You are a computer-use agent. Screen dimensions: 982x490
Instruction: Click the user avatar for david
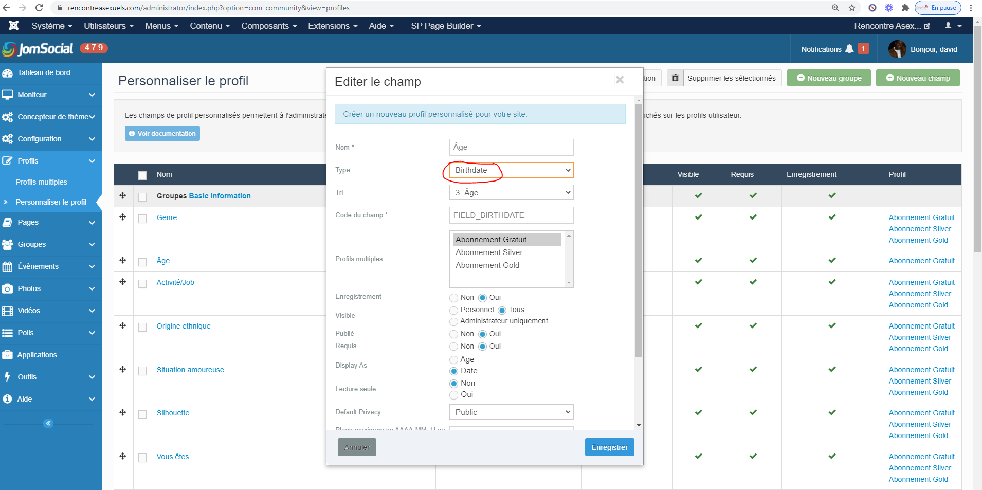click(x=897, y=49)
